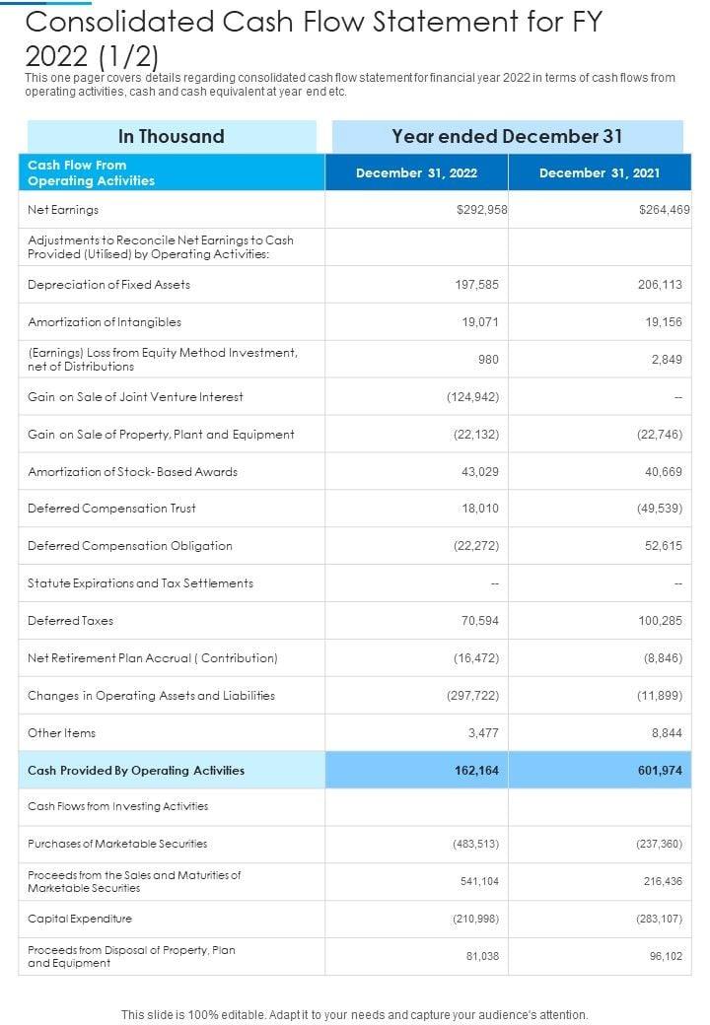Viewport: 710px width, 1025px height.
Task: Select the 'Purchases of Marketable Securities' row label
Action: point(117,844)
